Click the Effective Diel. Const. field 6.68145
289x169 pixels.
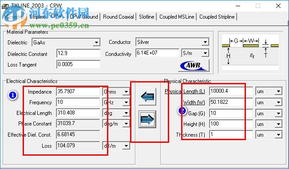(x=78, y=134)
